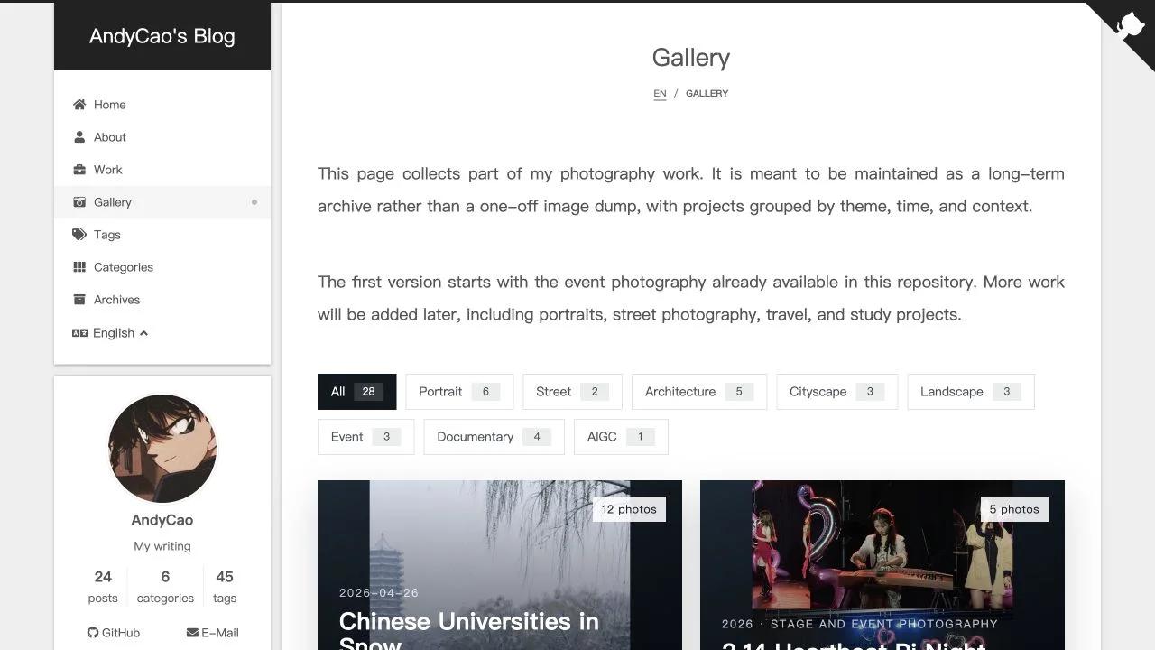Click the Gallery page heading
The height and width of the screenshot is (650, 1155).
[691, 58]
